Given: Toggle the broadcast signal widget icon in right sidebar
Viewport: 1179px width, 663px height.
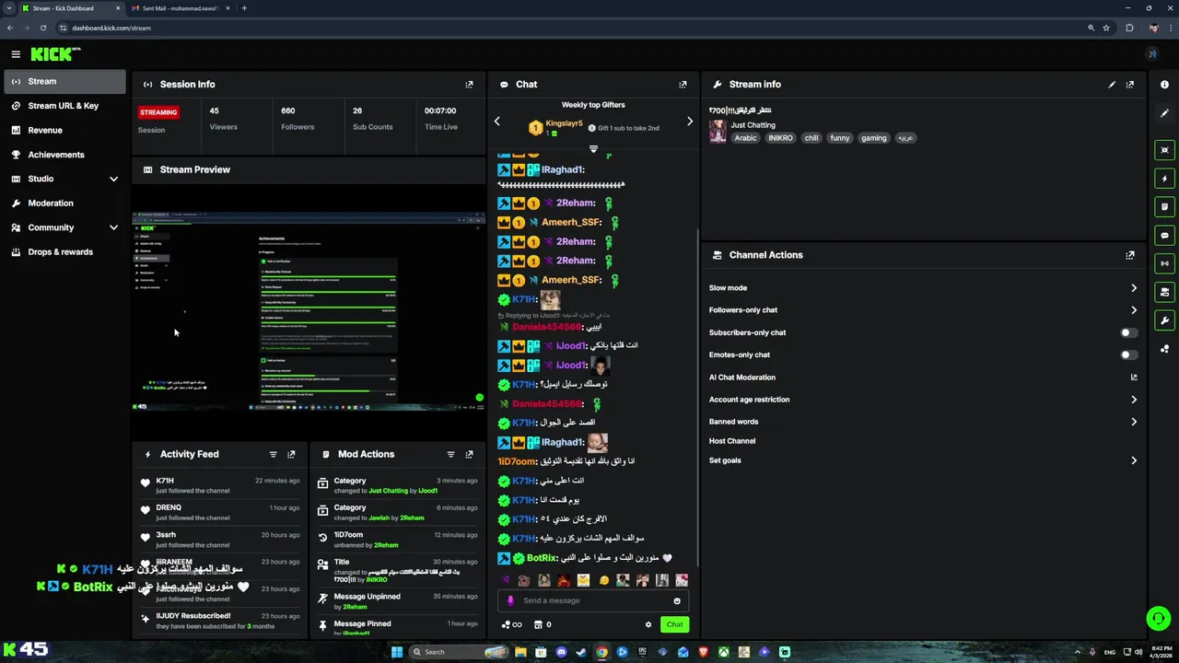Looking at the screenshot, I should [1164, 263].
